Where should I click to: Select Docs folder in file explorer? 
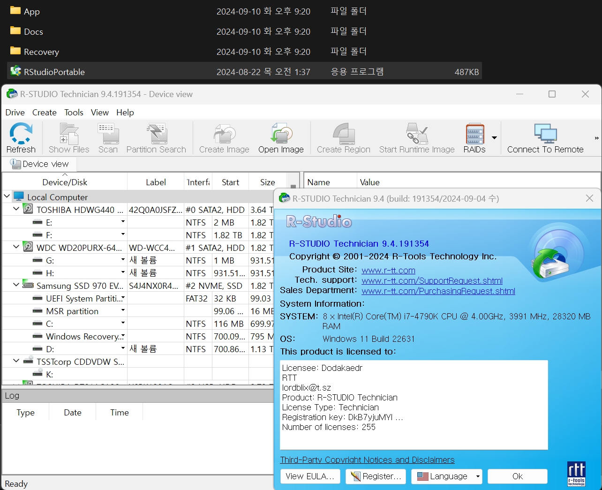pos(244,31)
